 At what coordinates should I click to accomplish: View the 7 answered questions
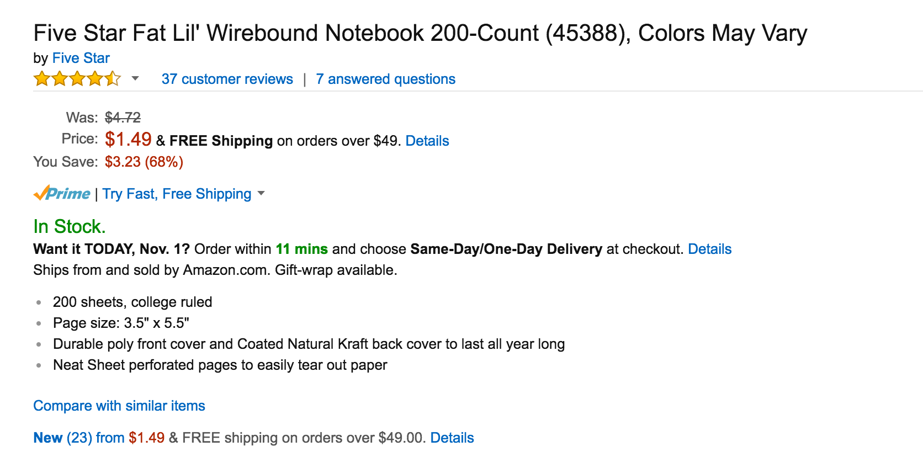click(x=385, y=79)
